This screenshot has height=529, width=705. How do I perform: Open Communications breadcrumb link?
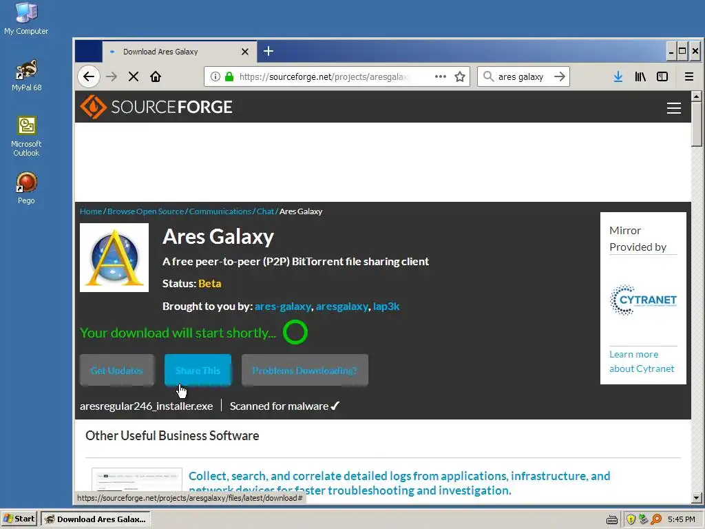[x=220, y=211]
